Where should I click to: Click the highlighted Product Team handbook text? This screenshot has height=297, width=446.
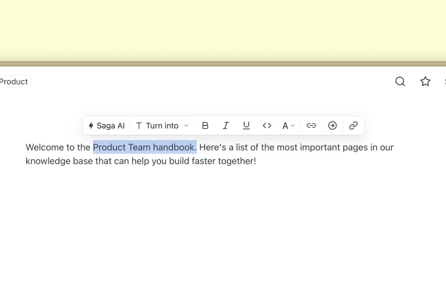pos(144,147)
